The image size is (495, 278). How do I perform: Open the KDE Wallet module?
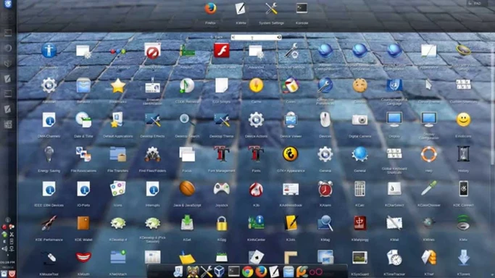click(83, 224)
